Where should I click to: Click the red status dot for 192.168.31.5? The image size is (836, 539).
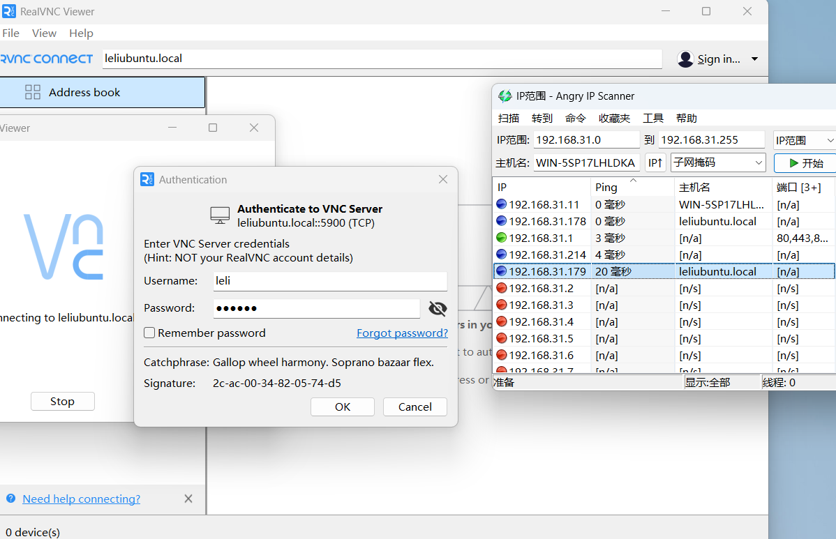[501, 338]
